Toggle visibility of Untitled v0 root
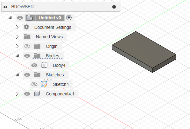 20,18
